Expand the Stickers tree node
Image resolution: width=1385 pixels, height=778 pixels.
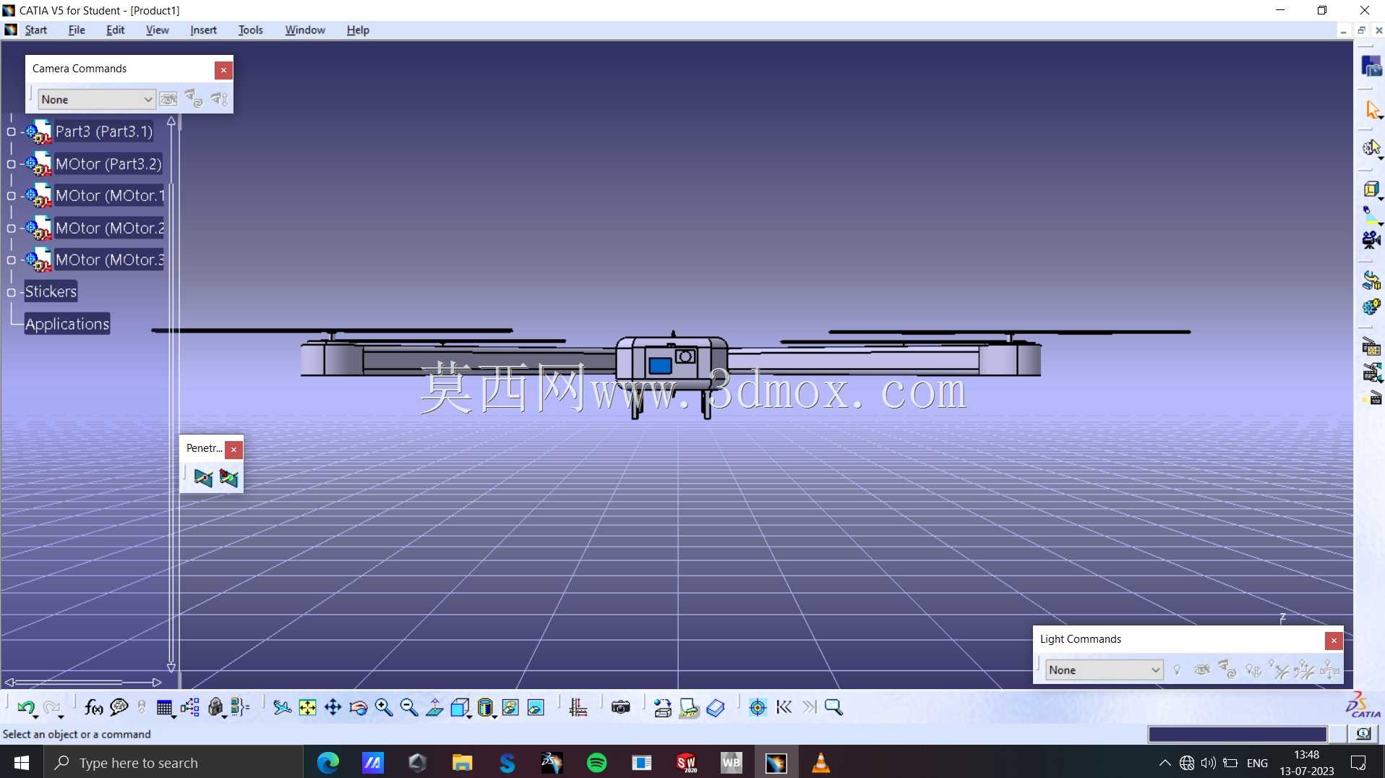[11, 293]
